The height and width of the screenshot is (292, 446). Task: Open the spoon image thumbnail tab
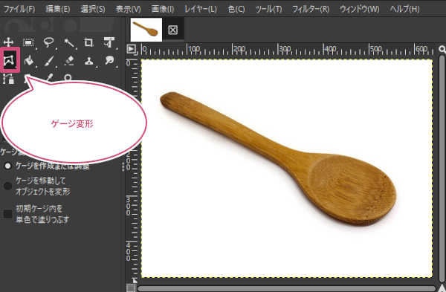point(146,29)
